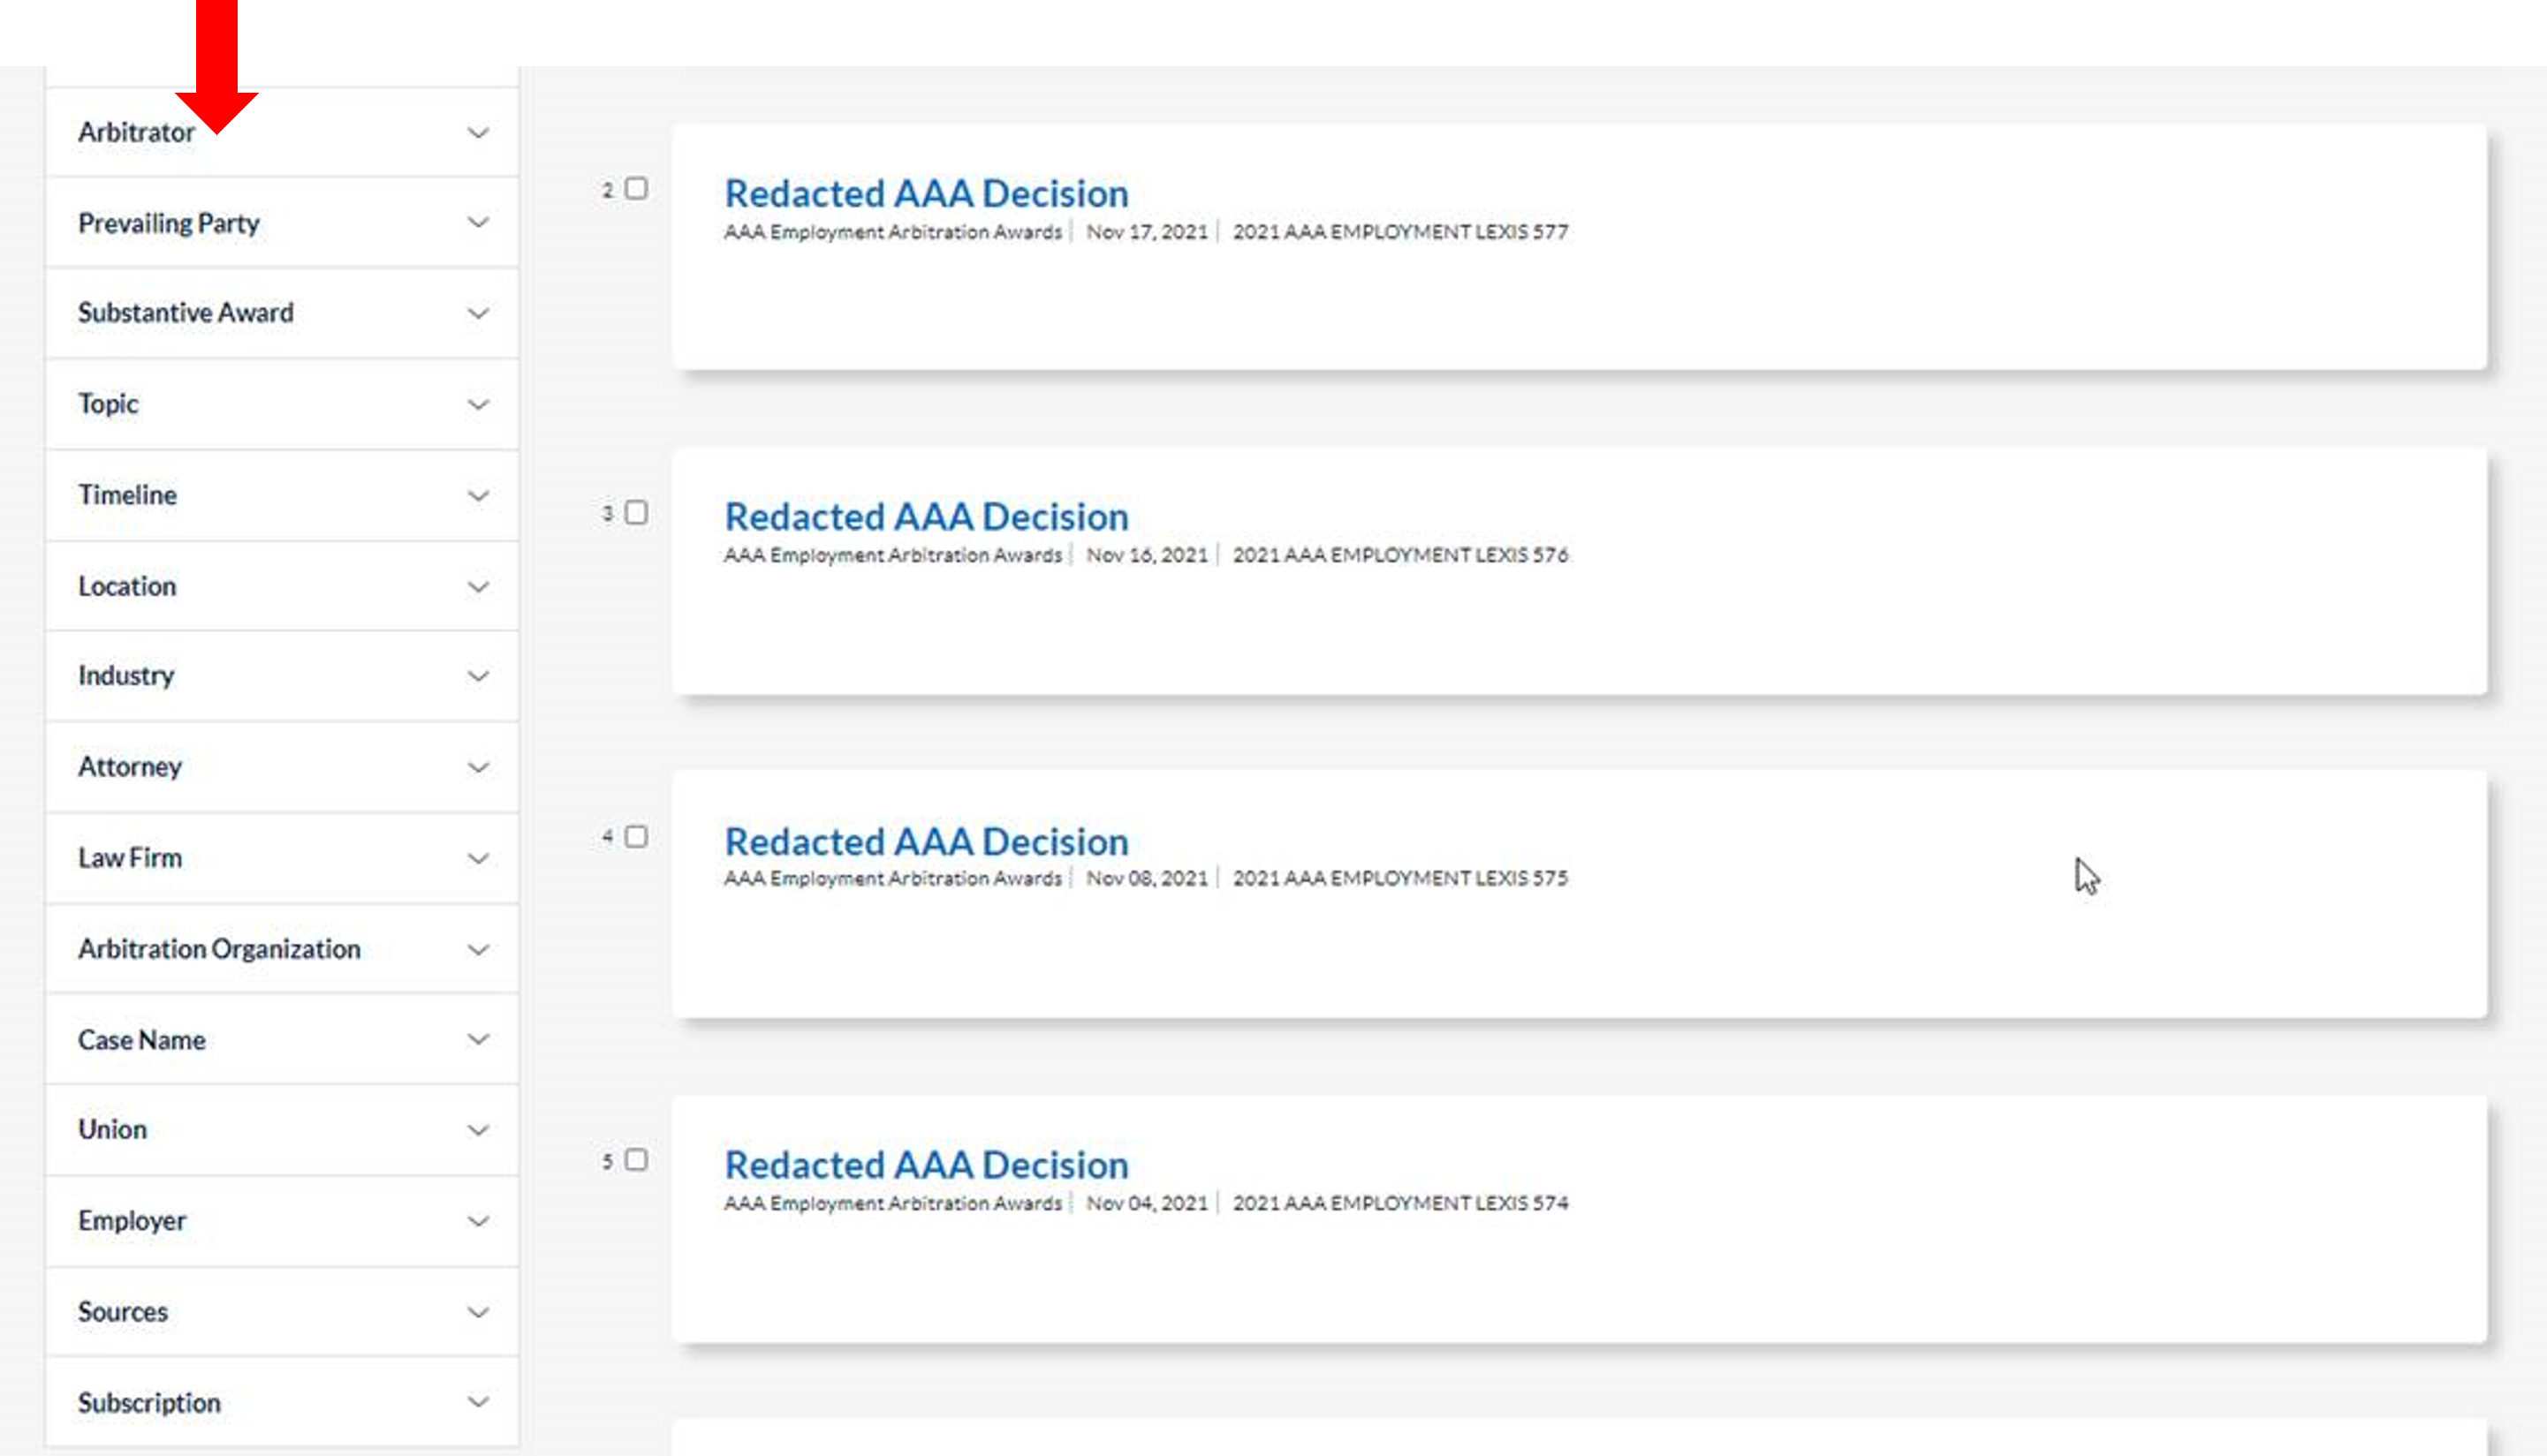The height and width of the screenshot is (1456, 2547).
Task: Click citation 2021 AAA EMPLOYMENT LEXIS 577
Action: coord(1400,231)
